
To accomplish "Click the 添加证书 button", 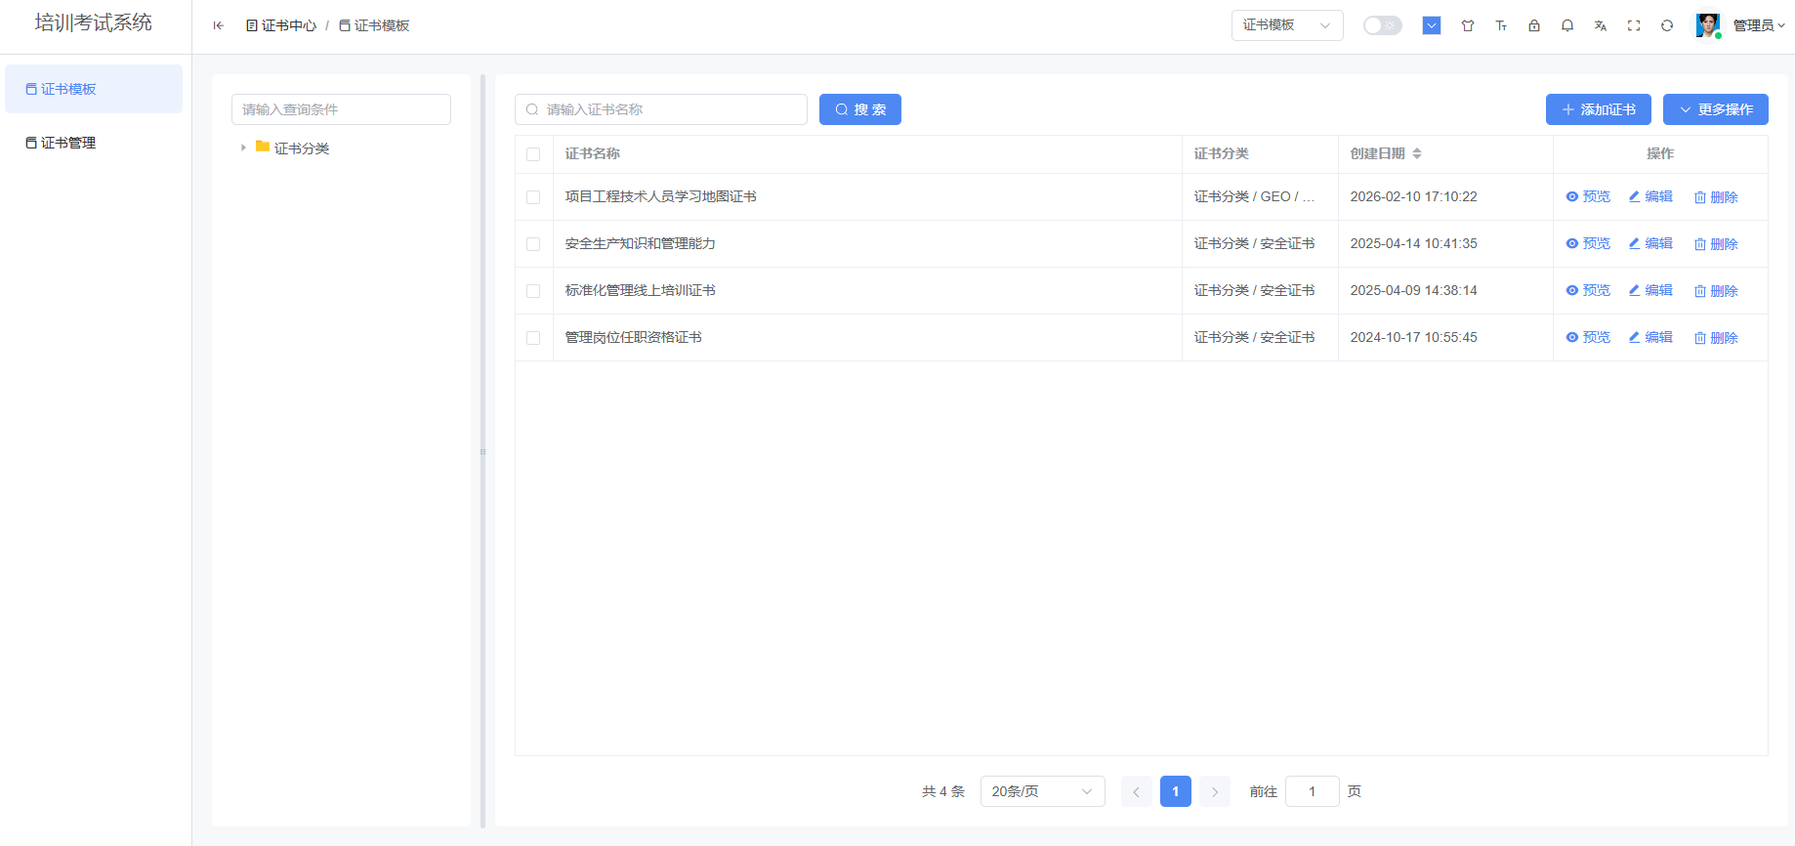I will pos(1599,109).
